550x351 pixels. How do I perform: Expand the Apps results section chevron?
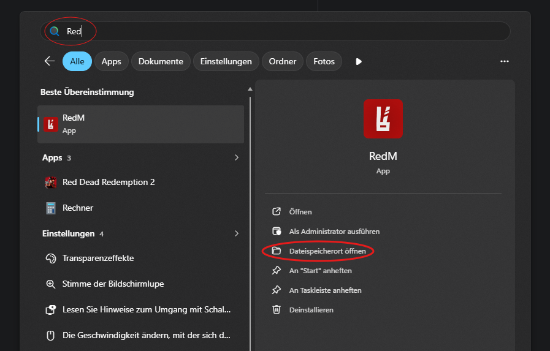(x=237, y=157)
